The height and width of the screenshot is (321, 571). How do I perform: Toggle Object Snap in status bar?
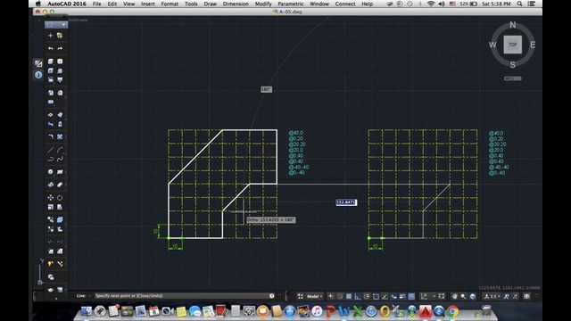[376, 296]
